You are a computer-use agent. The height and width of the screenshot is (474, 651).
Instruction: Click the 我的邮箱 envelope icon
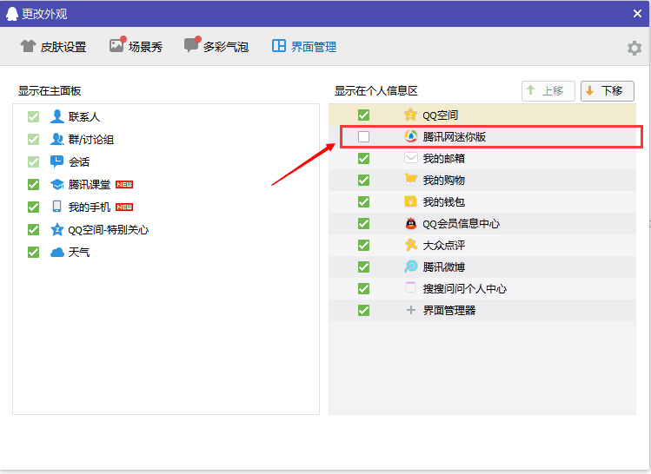pyautogui.click(x=410, y=158)
